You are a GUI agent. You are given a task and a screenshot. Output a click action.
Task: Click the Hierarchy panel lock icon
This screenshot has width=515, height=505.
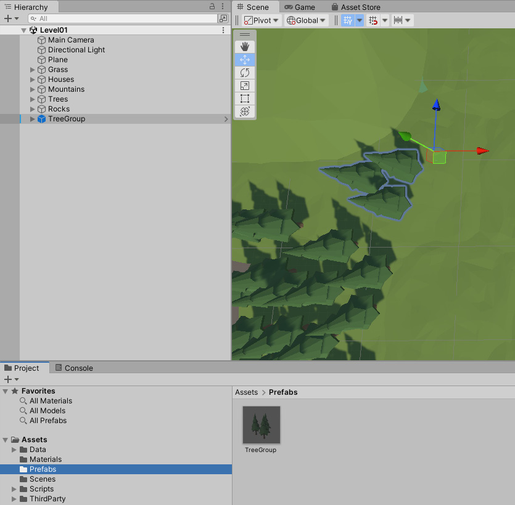pyautogui.click(x=212, y=6)
